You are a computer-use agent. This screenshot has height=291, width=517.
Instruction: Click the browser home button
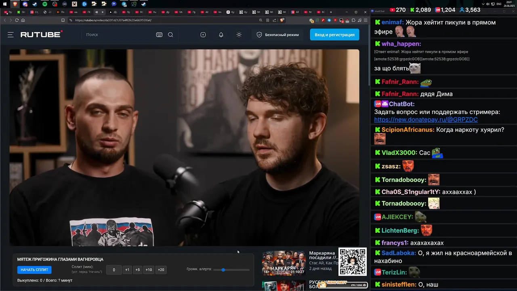(x=23, y=20)
